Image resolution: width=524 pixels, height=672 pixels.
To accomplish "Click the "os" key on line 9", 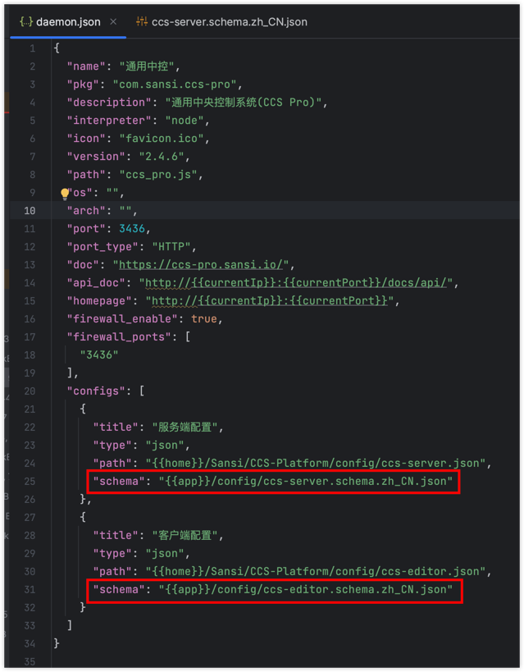I will (x=80, y=193).
